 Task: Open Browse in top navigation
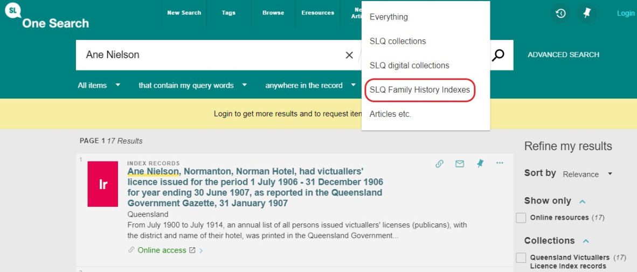tap(273, 12)
